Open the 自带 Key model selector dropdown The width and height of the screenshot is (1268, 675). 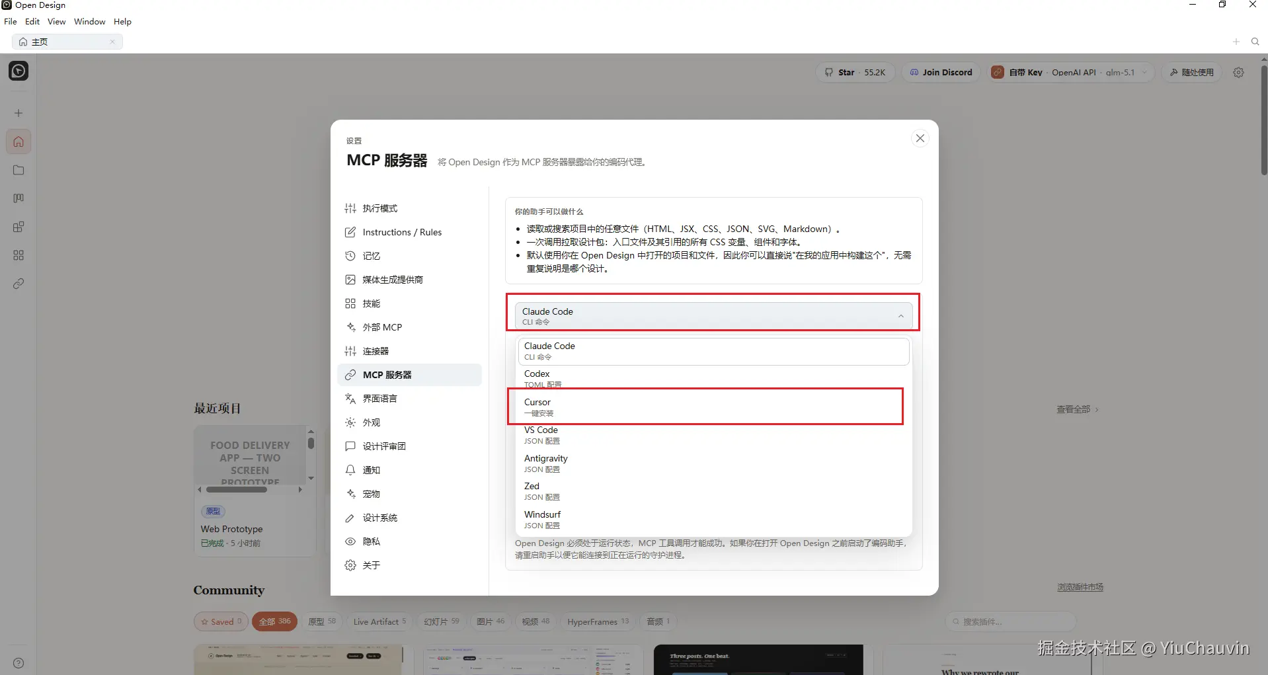tap(1072, 73)
